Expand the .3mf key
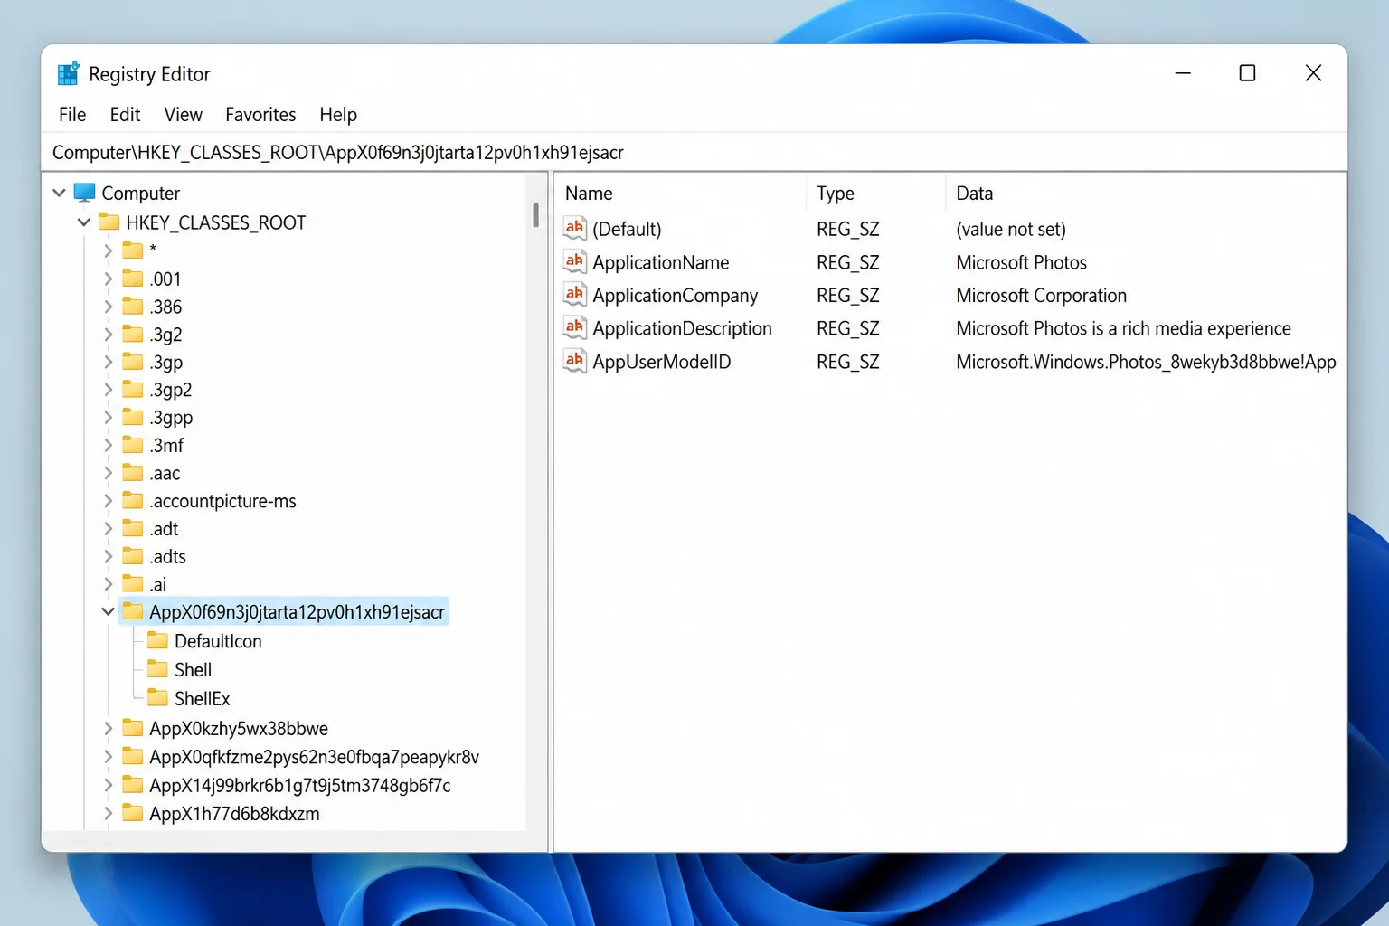This screenshot has width=1389, height=926. coord(108,445)
